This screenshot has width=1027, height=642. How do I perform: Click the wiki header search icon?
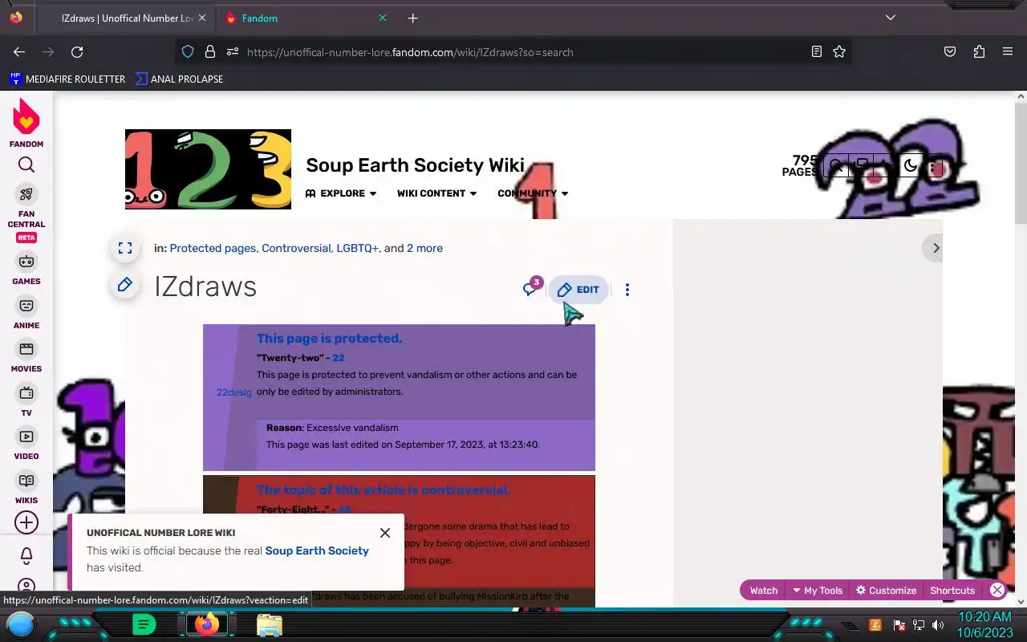(836, 166)
